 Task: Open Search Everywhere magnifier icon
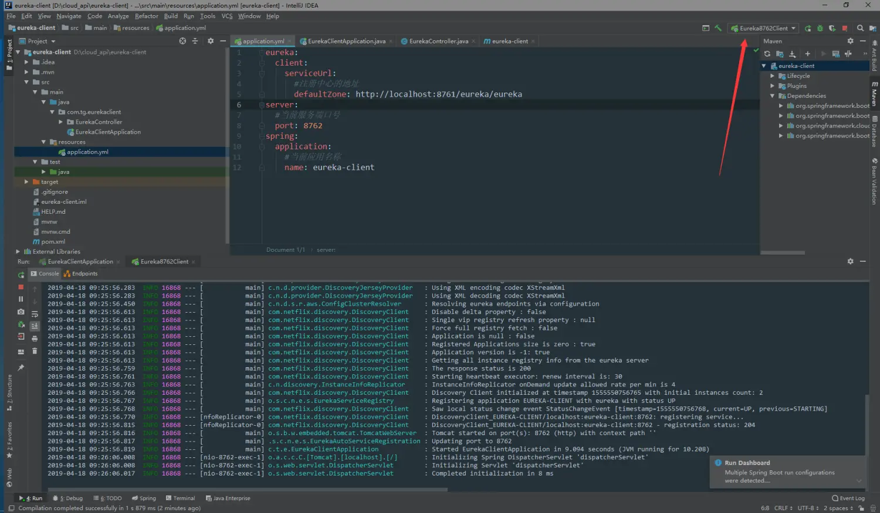pos(860,28)
